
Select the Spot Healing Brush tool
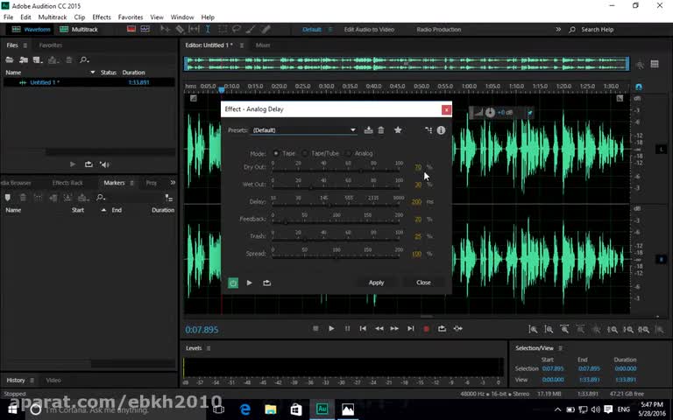click(266, 29)
